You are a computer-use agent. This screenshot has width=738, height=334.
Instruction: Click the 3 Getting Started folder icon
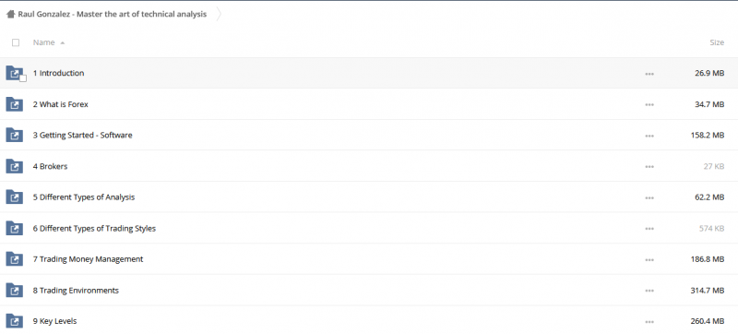point(14,135)
